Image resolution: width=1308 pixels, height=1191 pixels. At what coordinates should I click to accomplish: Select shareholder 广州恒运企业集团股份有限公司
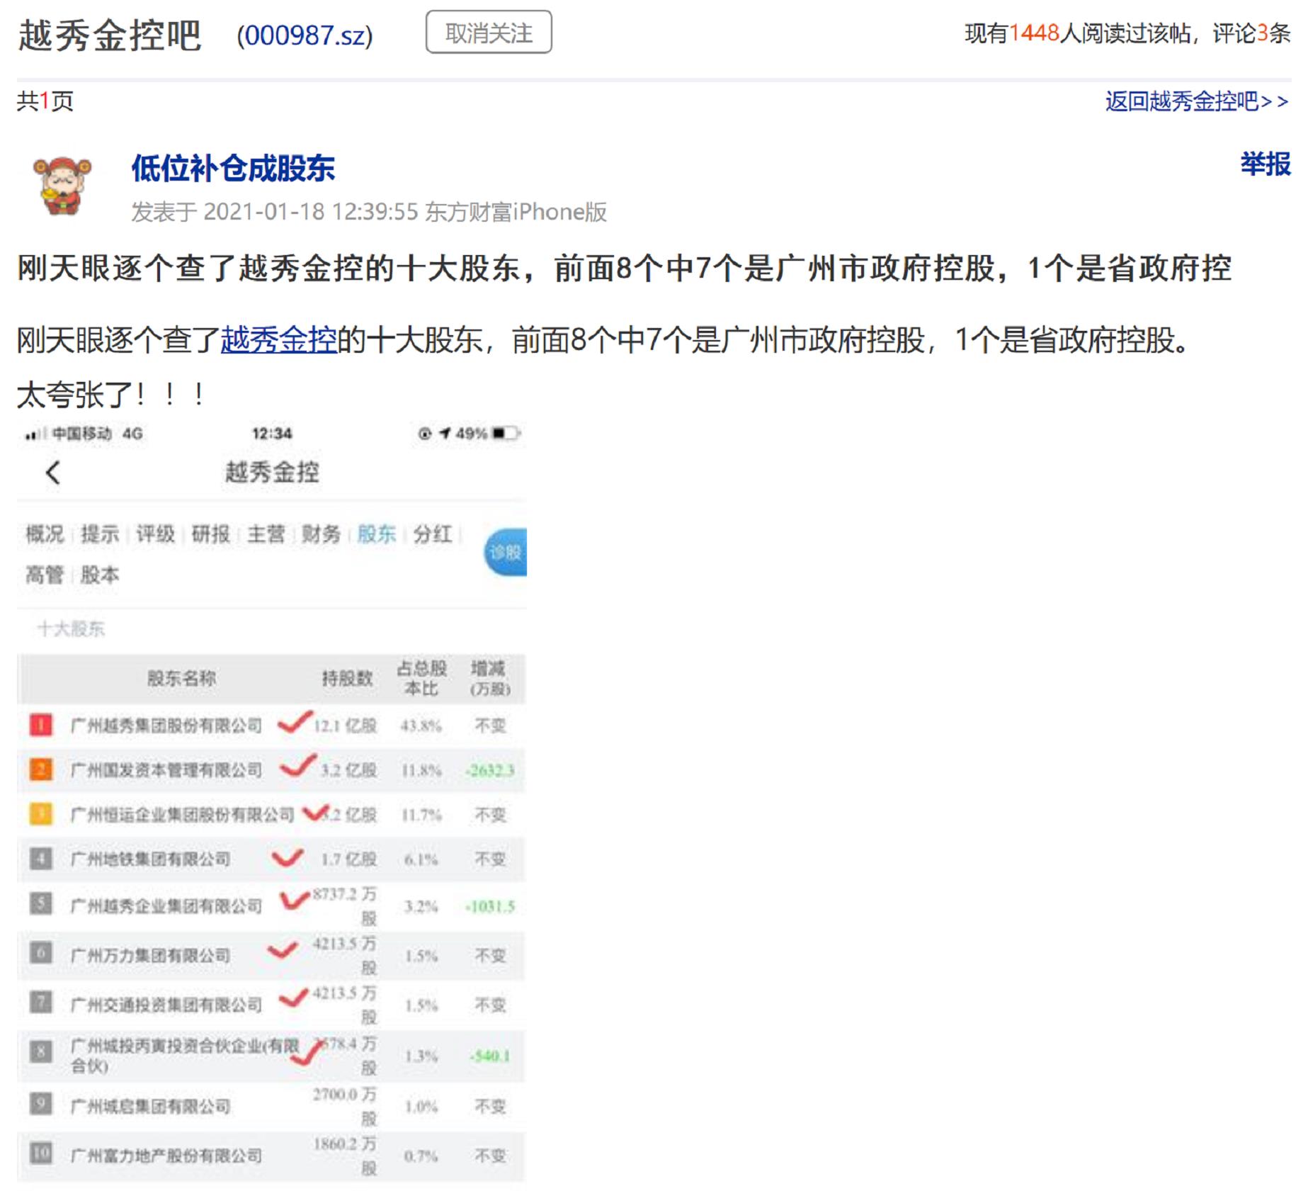tap(182, 815)
